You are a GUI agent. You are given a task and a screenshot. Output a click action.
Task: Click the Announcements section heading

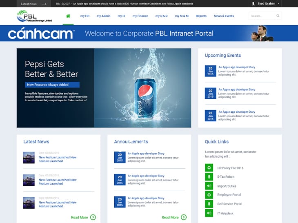coord(131,142)
